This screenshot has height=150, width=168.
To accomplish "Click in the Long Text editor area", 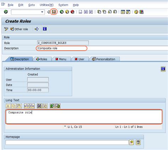I will click(84, 117).
